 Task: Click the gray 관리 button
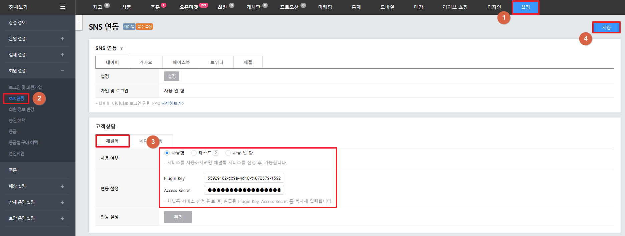coord(178,217)
